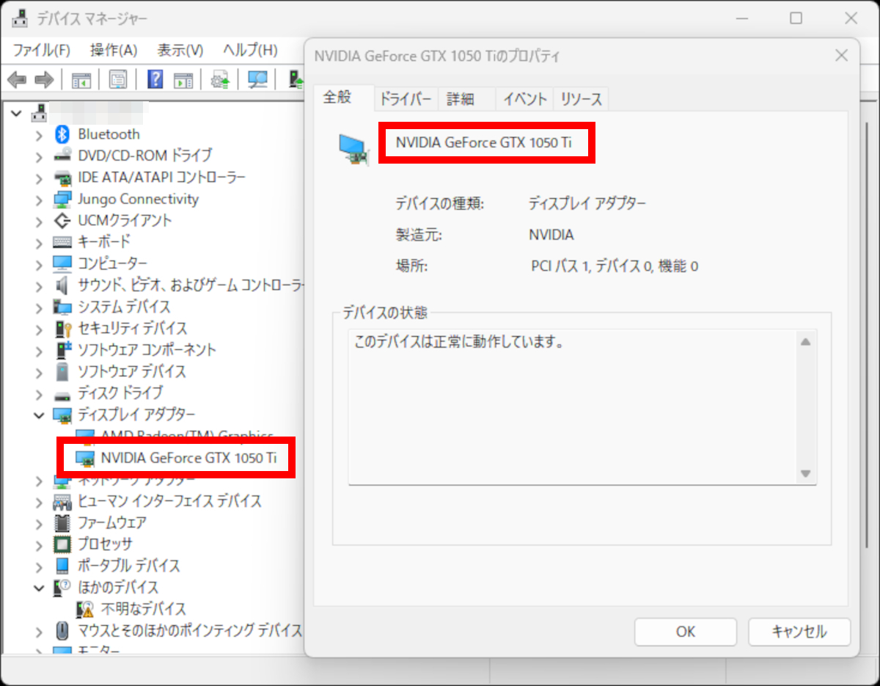
Task: Expand the Bluetooth category
Action: click(40, 134)
